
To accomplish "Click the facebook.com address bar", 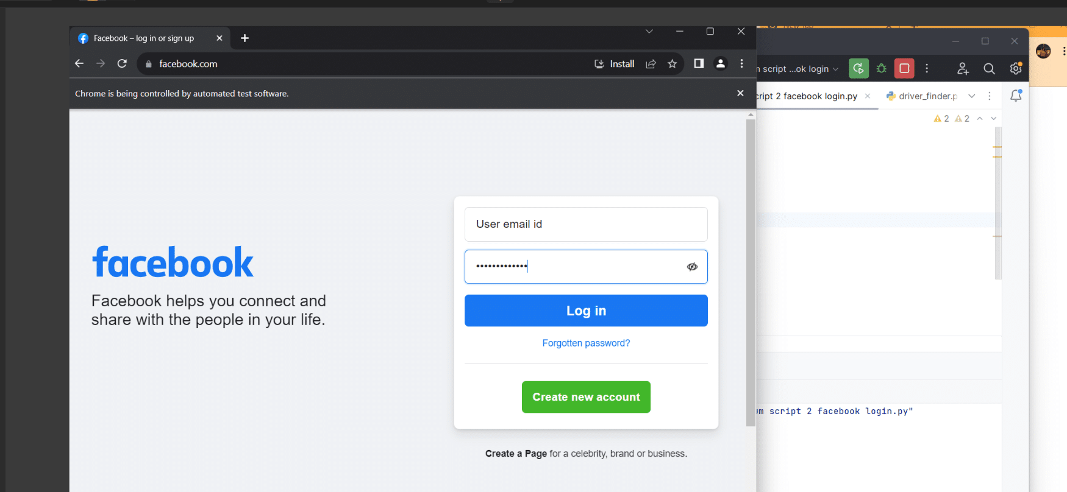I will 366,64.
